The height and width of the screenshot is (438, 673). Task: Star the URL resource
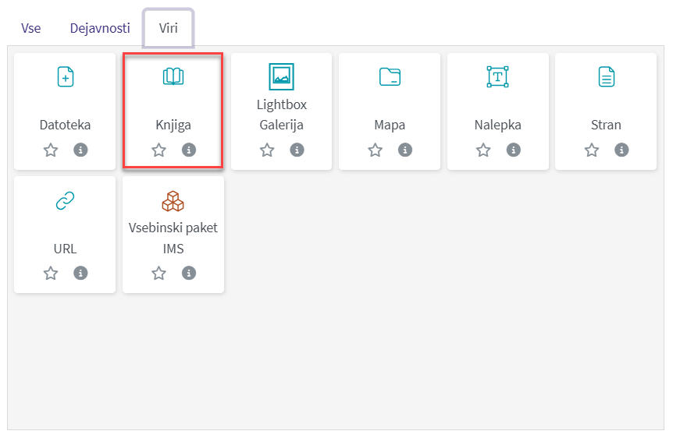tap(51, 274)
